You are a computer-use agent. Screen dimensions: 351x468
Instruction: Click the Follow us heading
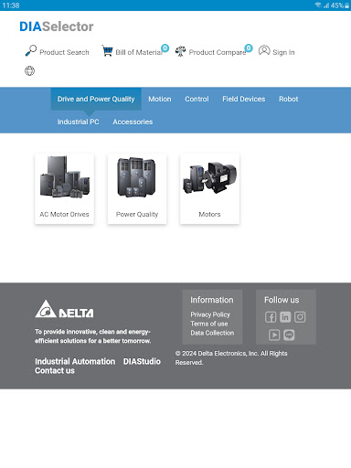[x=282, y=300]
